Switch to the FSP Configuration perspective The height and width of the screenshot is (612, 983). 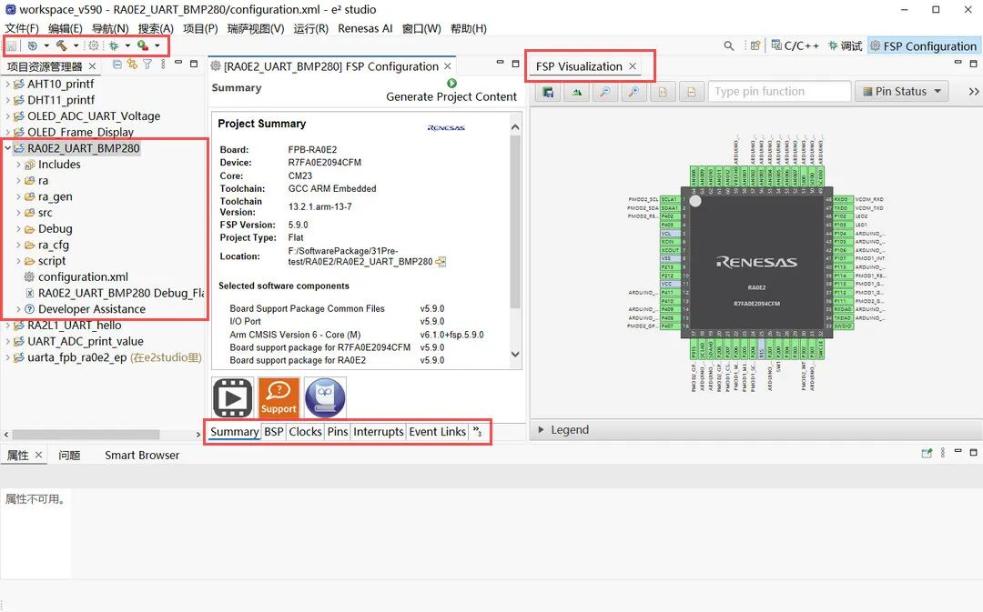point(923,45)
